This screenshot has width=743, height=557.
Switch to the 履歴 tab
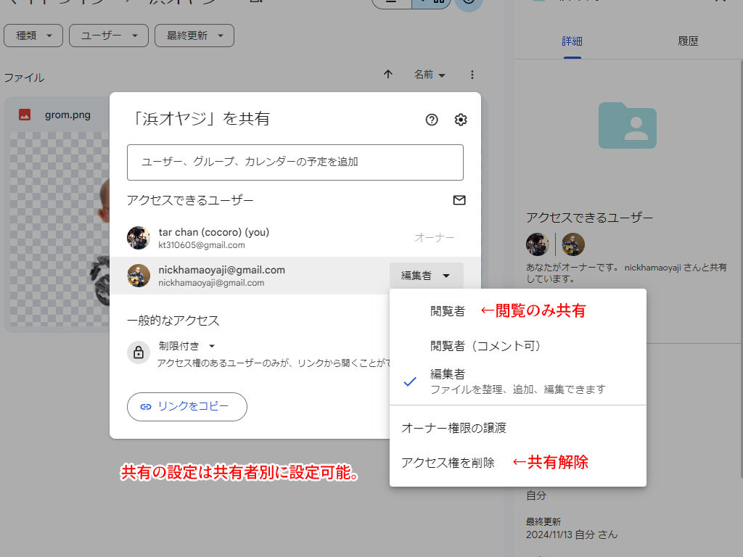point(688,41)
